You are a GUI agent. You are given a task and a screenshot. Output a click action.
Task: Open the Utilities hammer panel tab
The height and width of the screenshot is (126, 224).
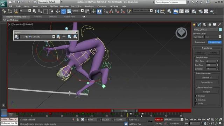(219, 24)
